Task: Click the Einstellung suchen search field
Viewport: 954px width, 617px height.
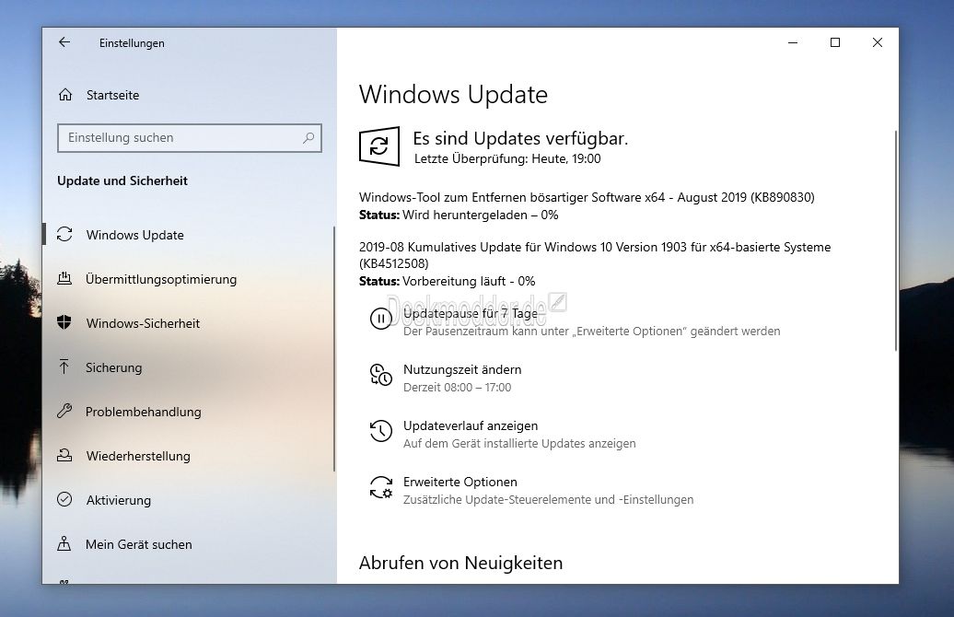Action: [x=189, y=138]
